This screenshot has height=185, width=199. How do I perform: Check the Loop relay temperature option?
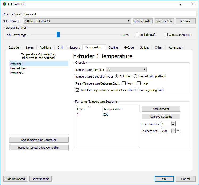(139, 83)
